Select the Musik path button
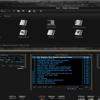100x100 pixels. (8, 16)
